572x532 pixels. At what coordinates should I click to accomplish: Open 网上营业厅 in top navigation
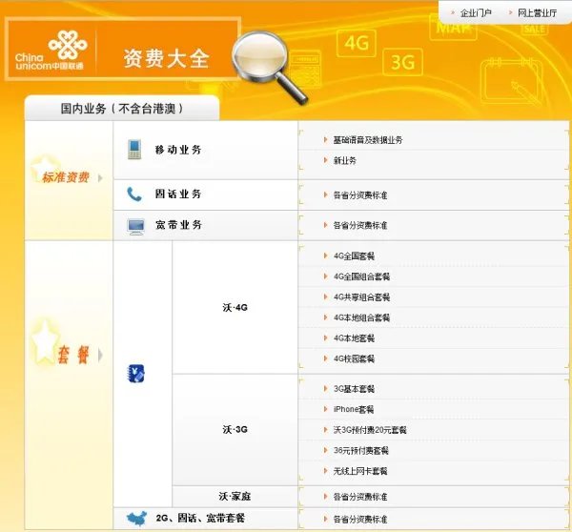[x=537, y=13]
